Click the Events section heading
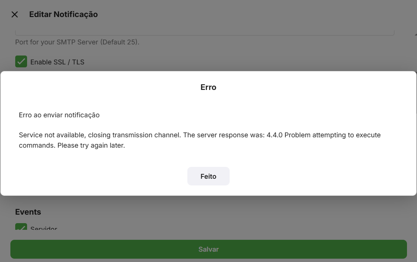The height and width of the screenshot is (262, 417). (x=28, y=212)
